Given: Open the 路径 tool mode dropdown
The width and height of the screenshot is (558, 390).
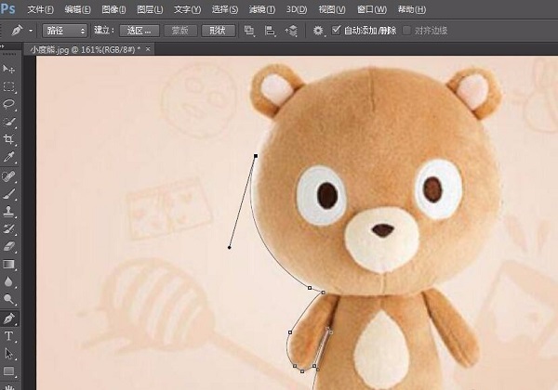Looking at the screenshot, I should click(x=65, y=30).
